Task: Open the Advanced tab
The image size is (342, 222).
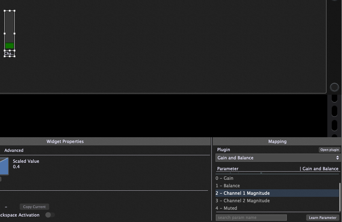Action: [x=14, y=150]
